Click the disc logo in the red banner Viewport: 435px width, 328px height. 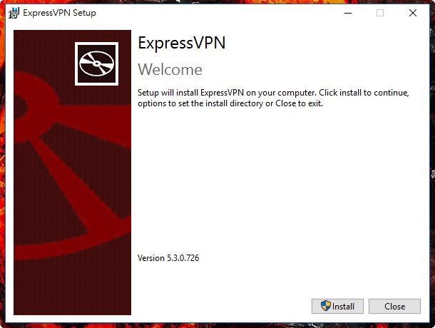(x=96, y=64)
